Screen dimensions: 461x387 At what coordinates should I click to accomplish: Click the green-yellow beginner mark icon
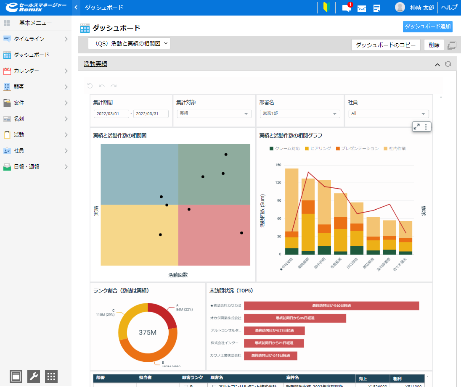[326, 8]
